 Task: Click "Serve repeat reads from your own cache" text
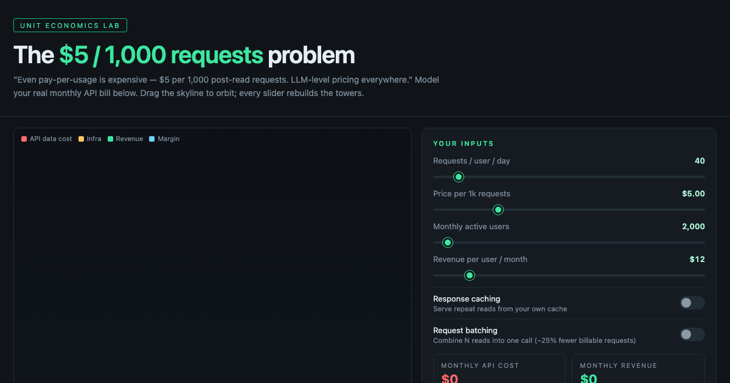(500, 309)
